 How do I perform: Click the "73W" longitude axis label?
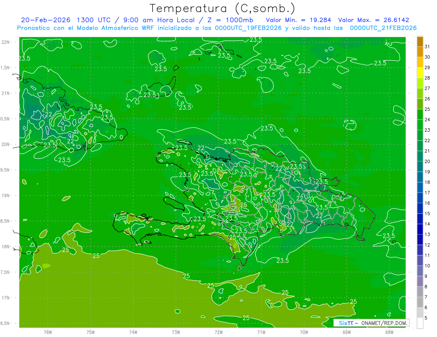pos(176,333)
